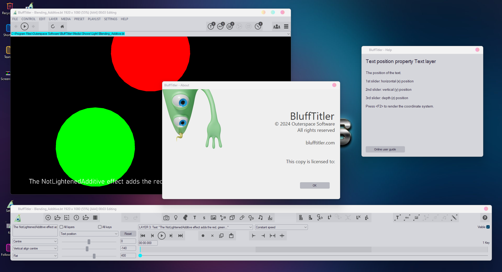Click the text layers T counter icon
Viewport: 502px width, 272px height.
click(x=211, y=26)
